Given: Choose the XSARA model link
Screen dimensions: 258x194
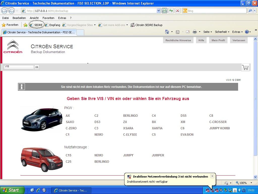Looking at the screenshot, I should (128, 128).
